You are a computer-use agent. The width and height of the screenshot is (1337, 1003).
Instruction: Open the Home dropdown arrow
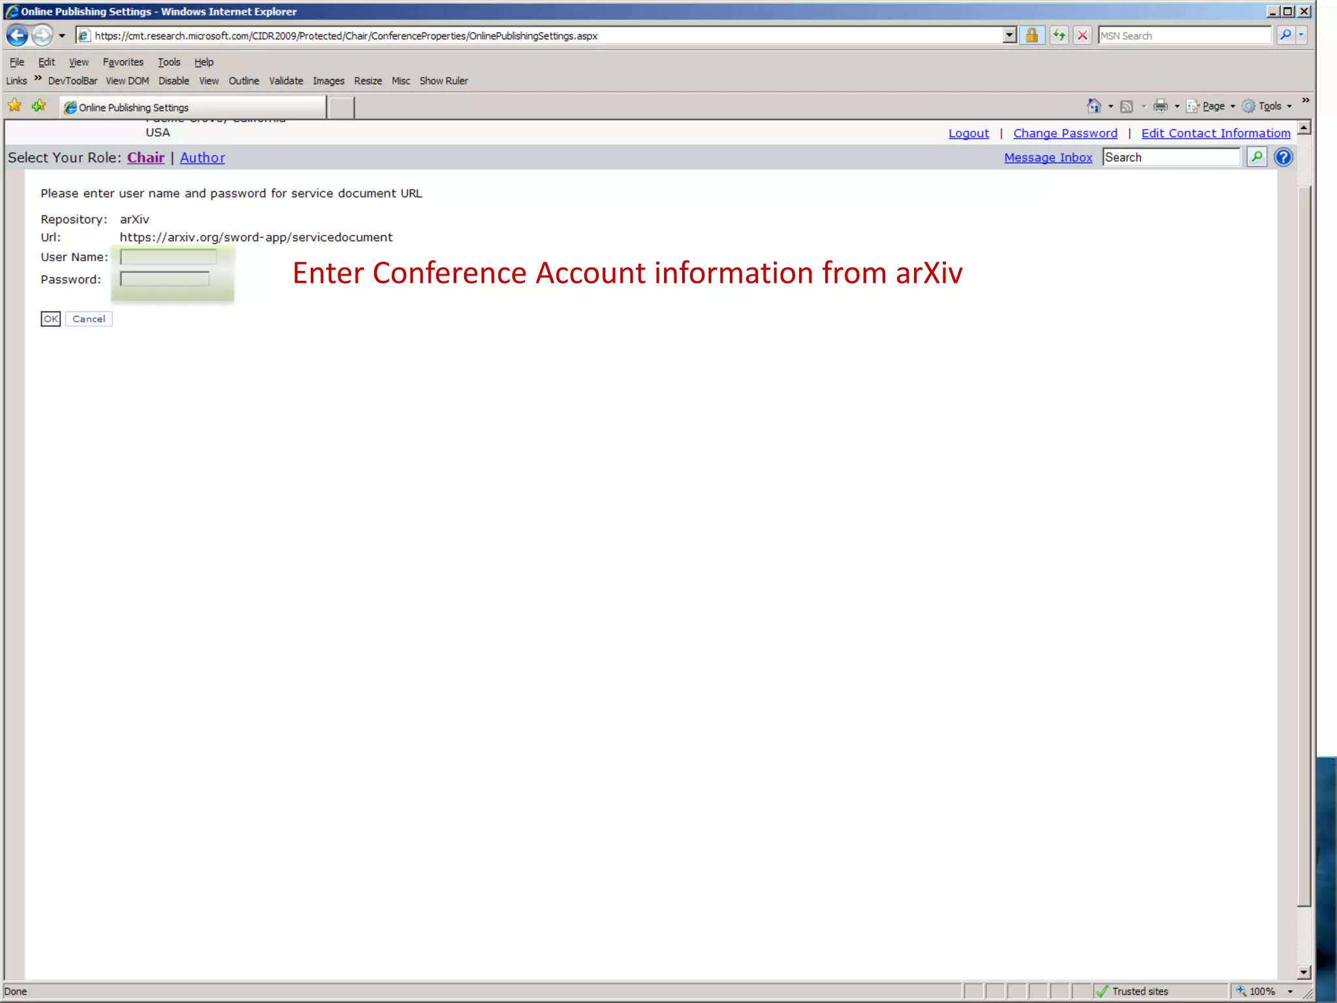pyautogui.click(x=1110, y=106)
